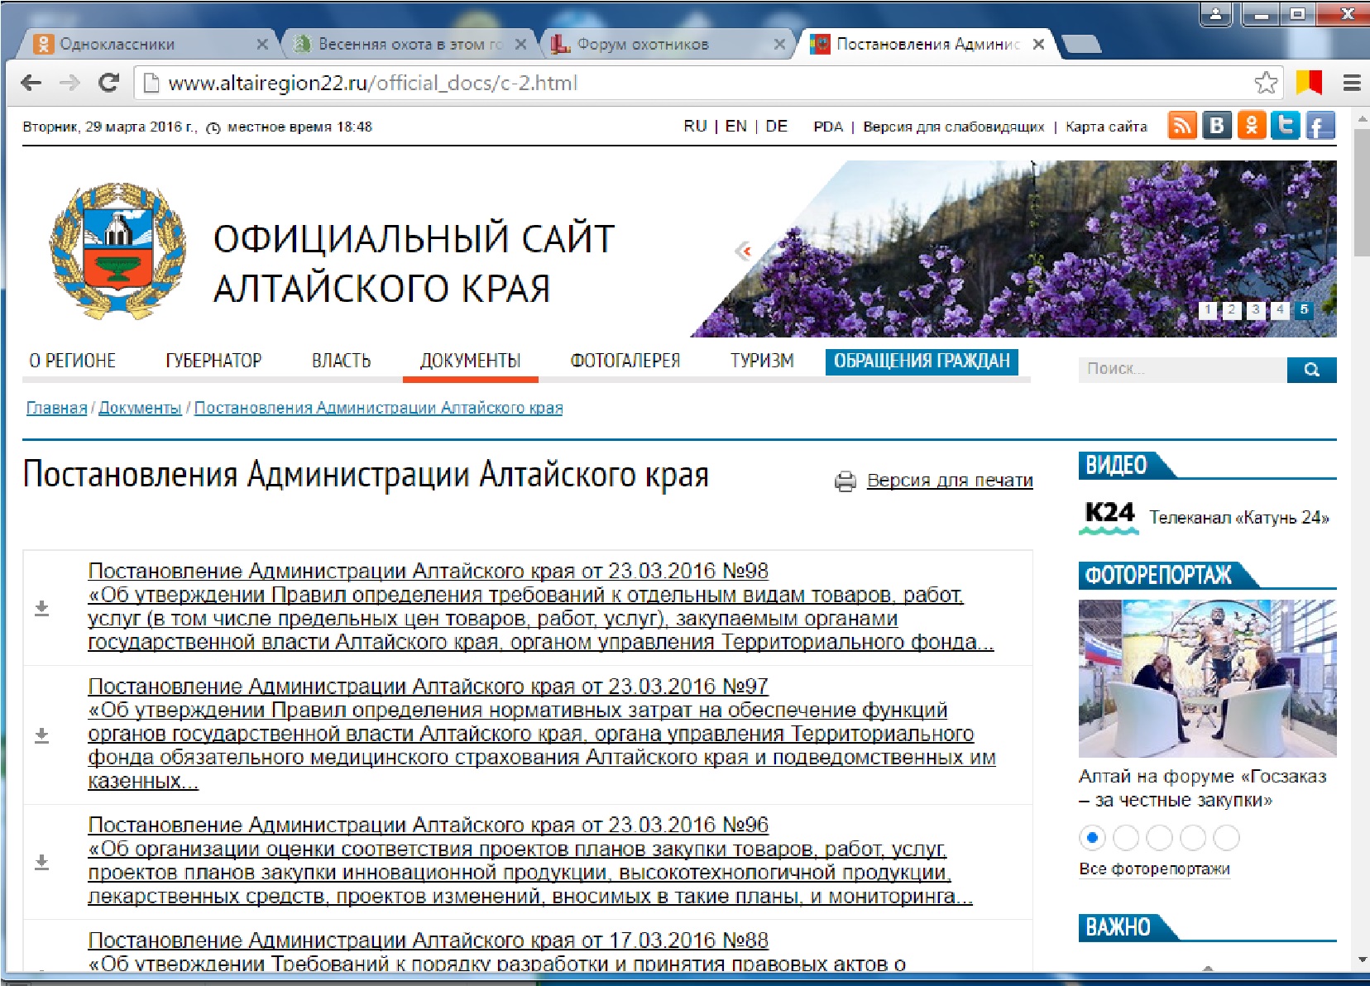This screenshot has height=986, width=1370.
Task: Open ОБРАЩЕНИЯ ГРАЖДАН section
Action: [x=922, y=361]
